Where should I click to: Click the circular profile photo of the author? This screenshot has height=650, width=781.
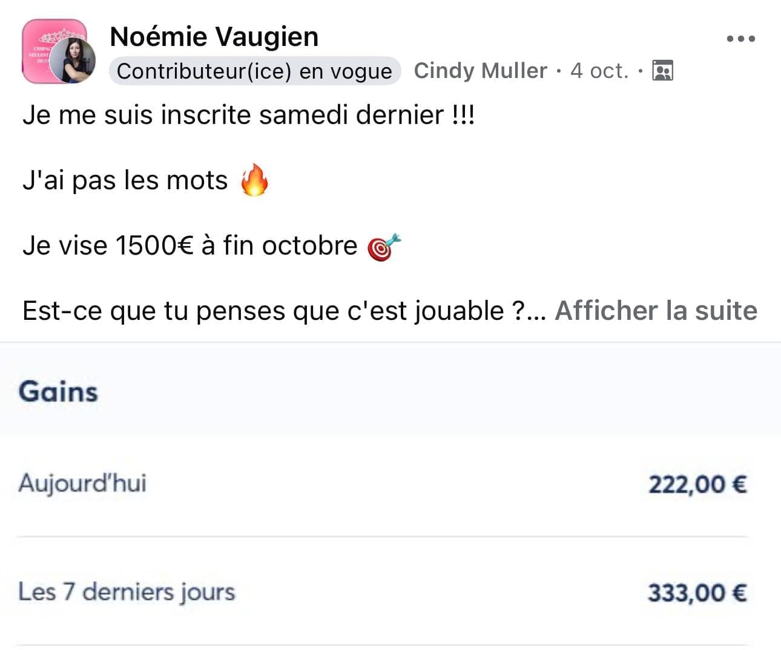point(72,60)
